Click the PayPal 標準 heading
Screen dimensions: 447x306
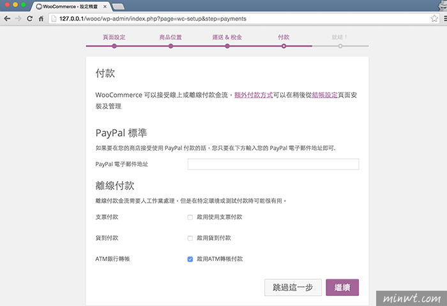click(121, 133)
